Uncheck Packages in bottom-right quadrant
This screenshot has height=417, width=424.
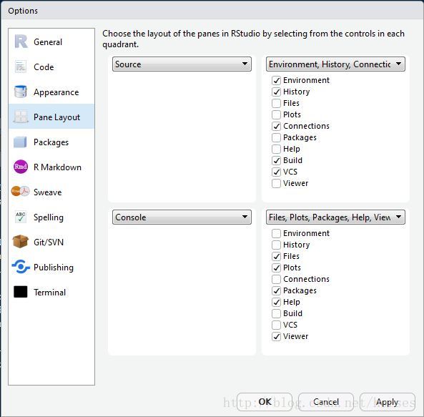click(276, 290)
